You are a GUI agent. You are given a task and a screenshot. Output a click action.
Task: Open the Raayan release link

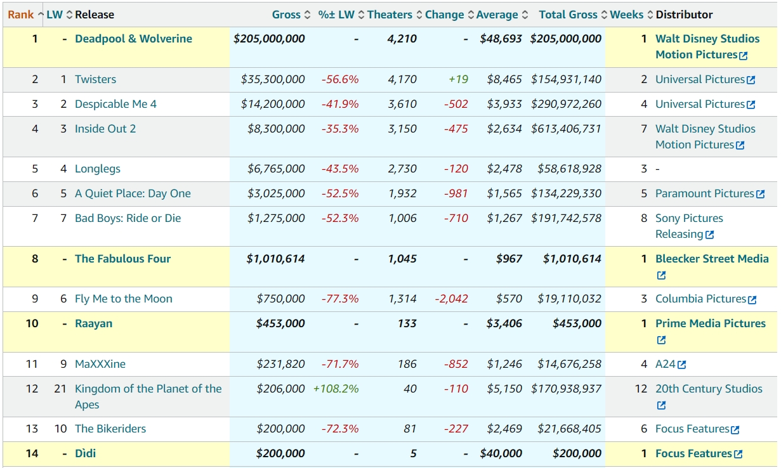93,323
